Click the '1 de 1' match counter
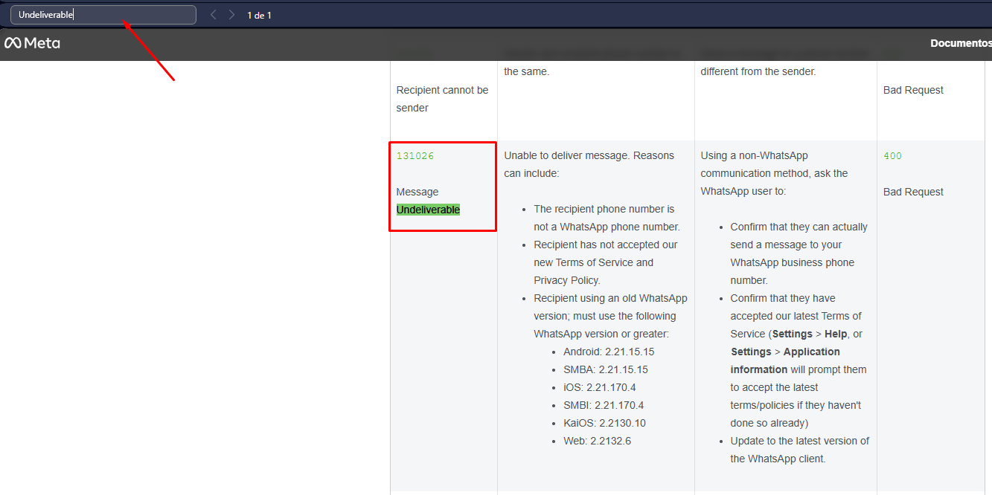992x495 pixels. [x=259, y=15]
